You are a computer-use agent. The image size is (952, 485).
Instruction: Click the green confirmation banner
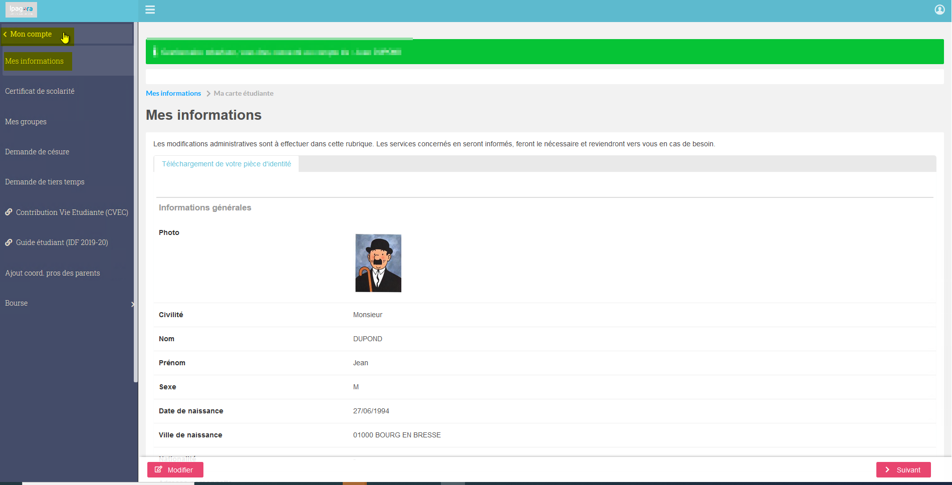click(x=545, y=52)
